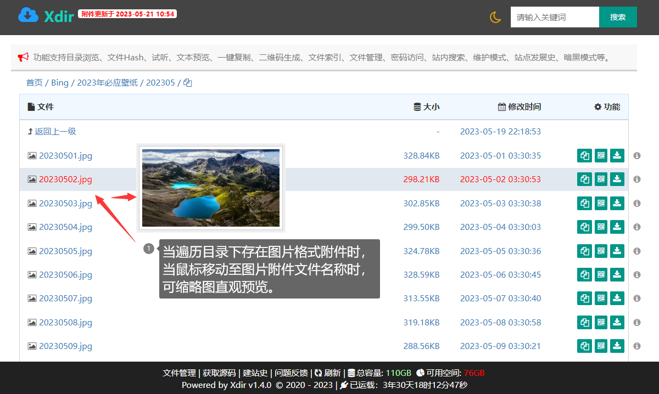Focus the keyword search input field

click(555, 17)
